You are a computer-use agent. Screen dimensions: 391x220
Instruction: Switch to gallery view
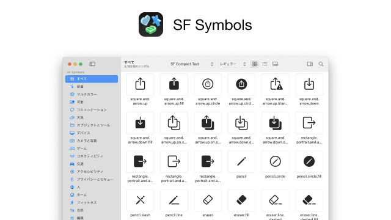tap(275, 64)
